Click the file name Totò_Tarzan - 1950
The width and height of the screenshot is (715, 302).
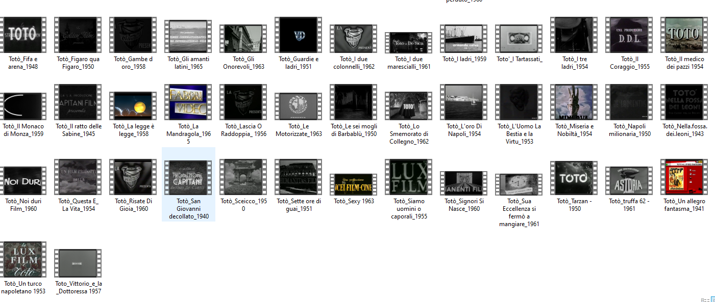coord(574,205)
